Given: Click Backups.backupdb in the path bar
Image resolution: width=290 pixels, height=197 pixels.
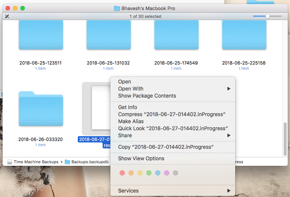Looking at the screenshot, I should [x=90, y=162].
